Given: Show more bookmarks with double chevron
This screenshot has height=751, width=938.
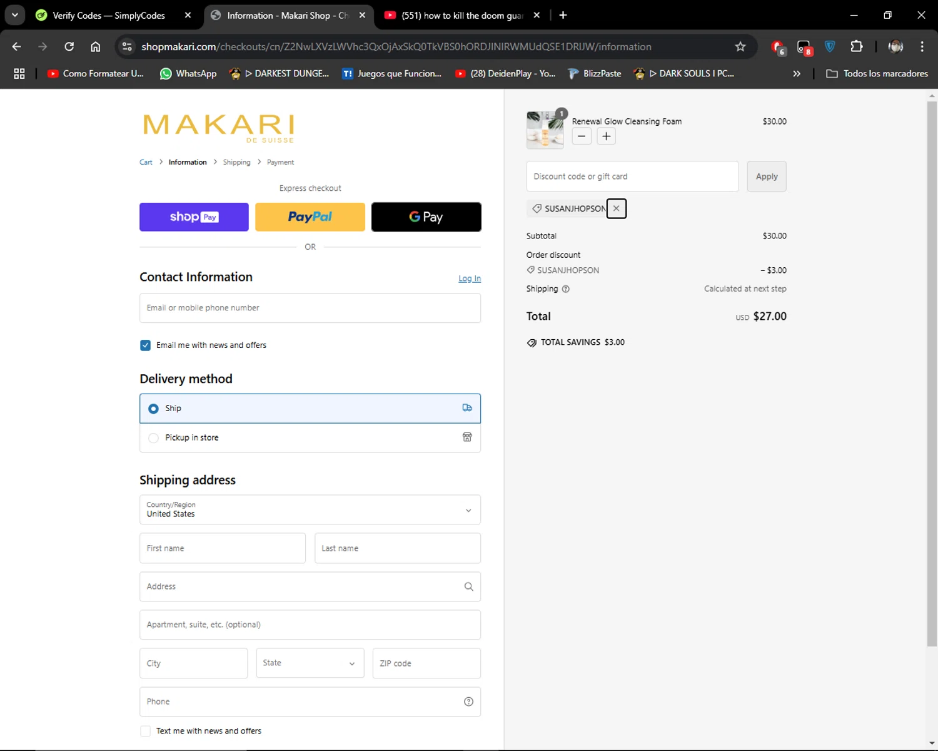Looking at the screenshot, I should tap(796, 73).
